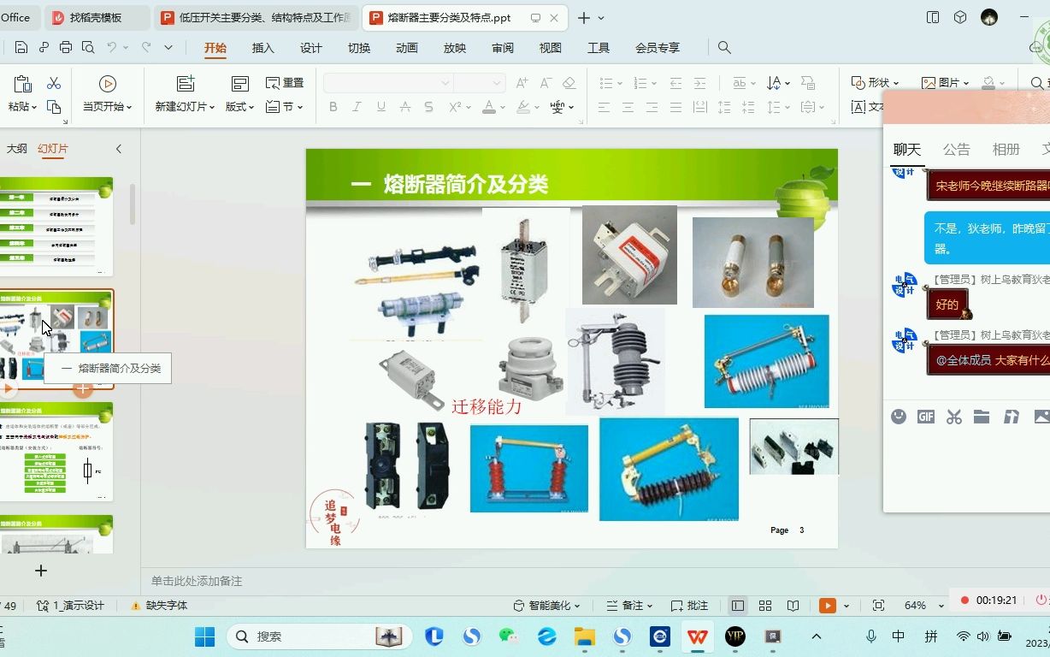Switch to reading view in status bar
This screenshot has width=1050, height=657.
click(792, 605)
